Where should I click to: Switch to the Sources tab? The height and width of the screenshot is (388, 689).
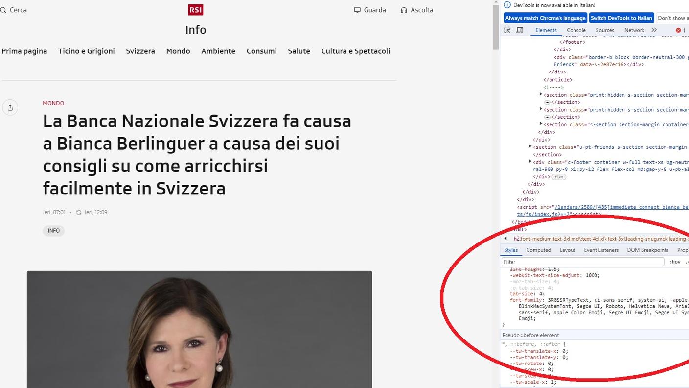coord(605,30)
